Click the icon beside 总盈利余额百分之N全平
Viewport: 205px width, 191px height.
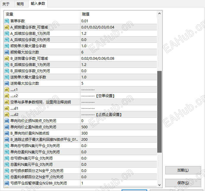7,177
